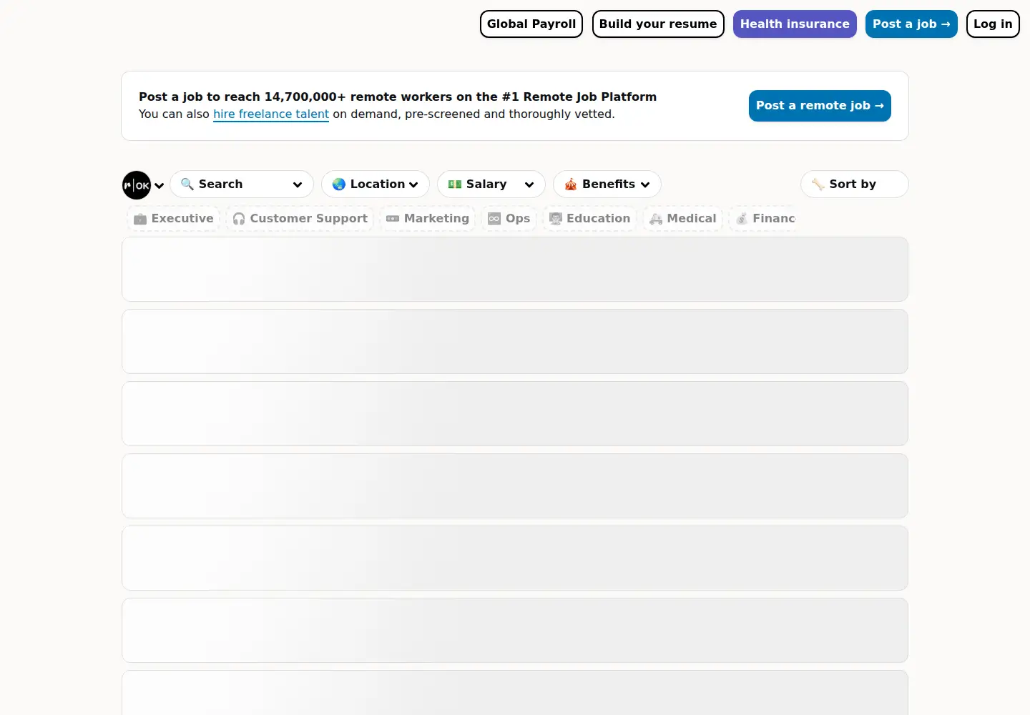Click the Remote OK logo icon
Viewport: 1030px width, 715px height.
tap(137, 185)
